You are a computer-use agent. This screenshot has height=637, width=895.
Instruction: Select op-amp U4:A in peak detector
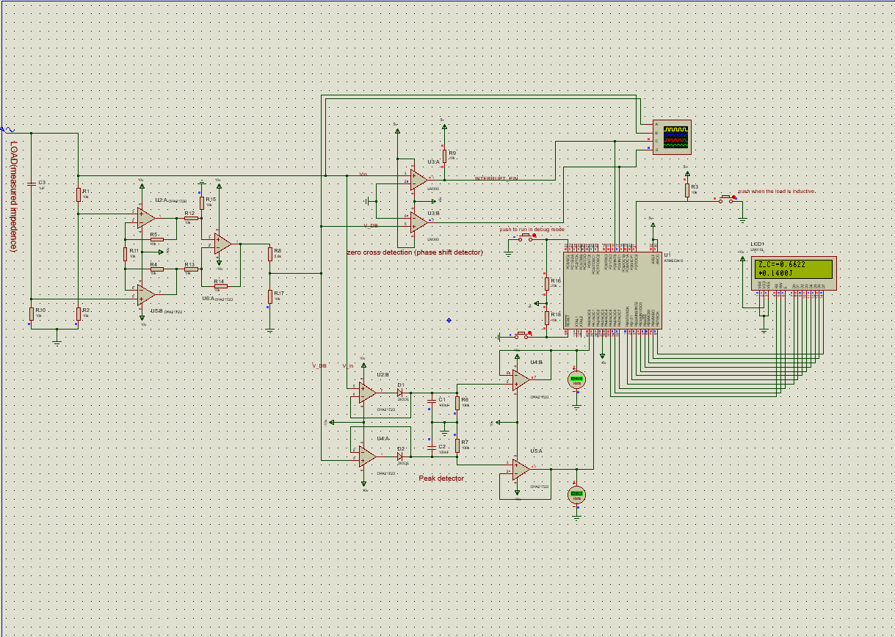click(x=367, y=457)
